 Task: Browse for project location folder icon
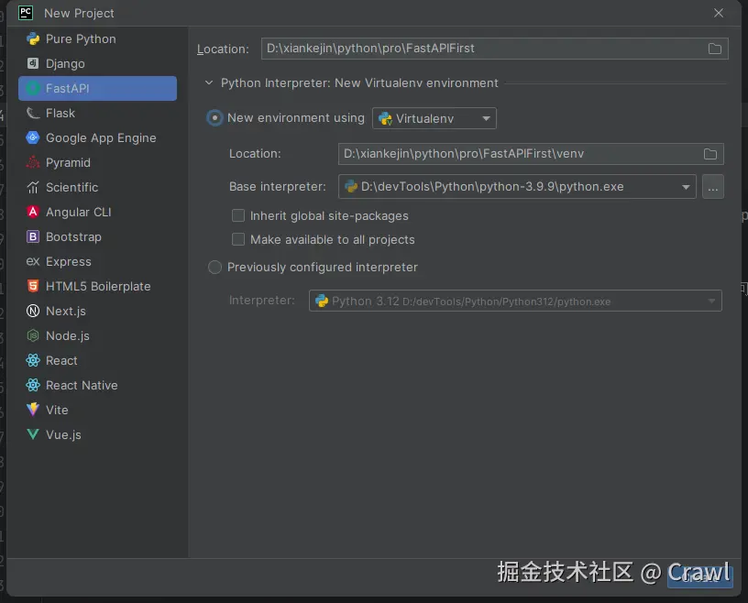715,49
